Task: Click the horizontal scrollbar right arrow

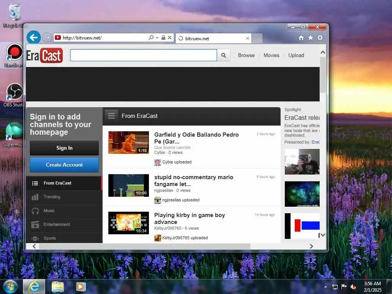Action: [311, 246]
